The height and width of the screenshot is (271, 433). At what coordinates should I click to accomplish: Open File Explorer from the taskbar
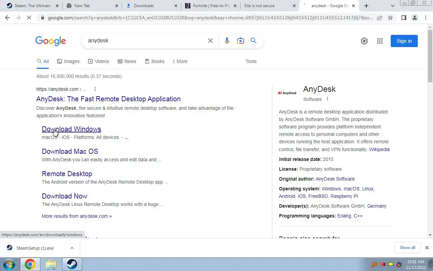(x=51, y=264)
